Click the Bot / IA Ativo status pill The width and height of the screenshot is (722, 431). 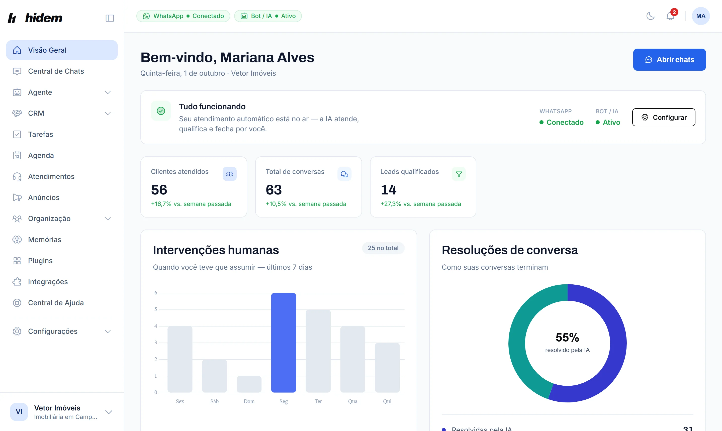pos(268,16)
